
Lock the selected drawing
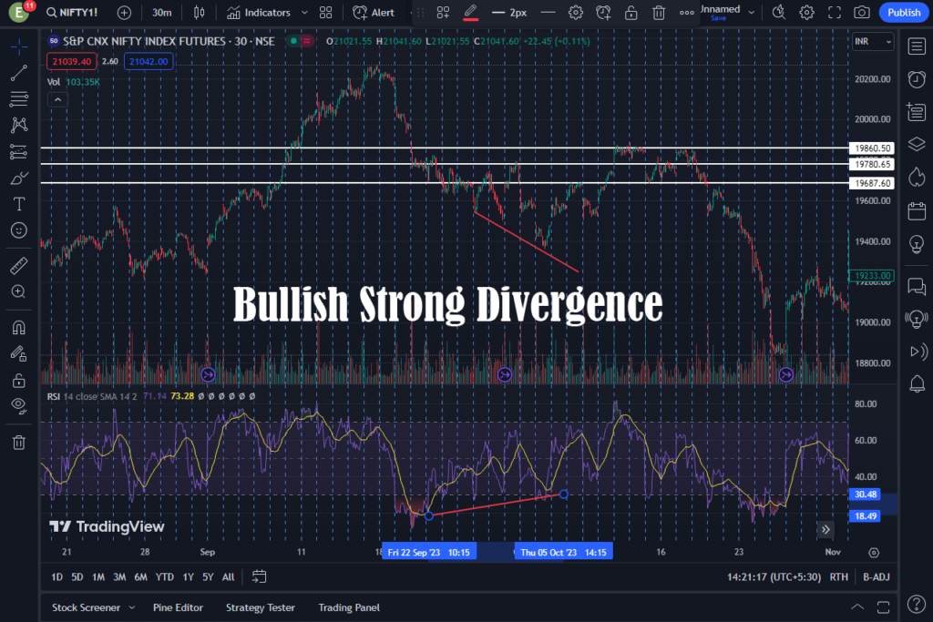[x=631, y=13]
